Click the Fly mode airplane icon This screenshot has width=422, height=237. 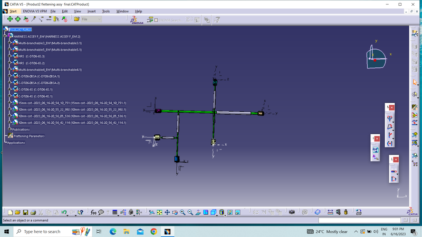click(x=152, y=213)
